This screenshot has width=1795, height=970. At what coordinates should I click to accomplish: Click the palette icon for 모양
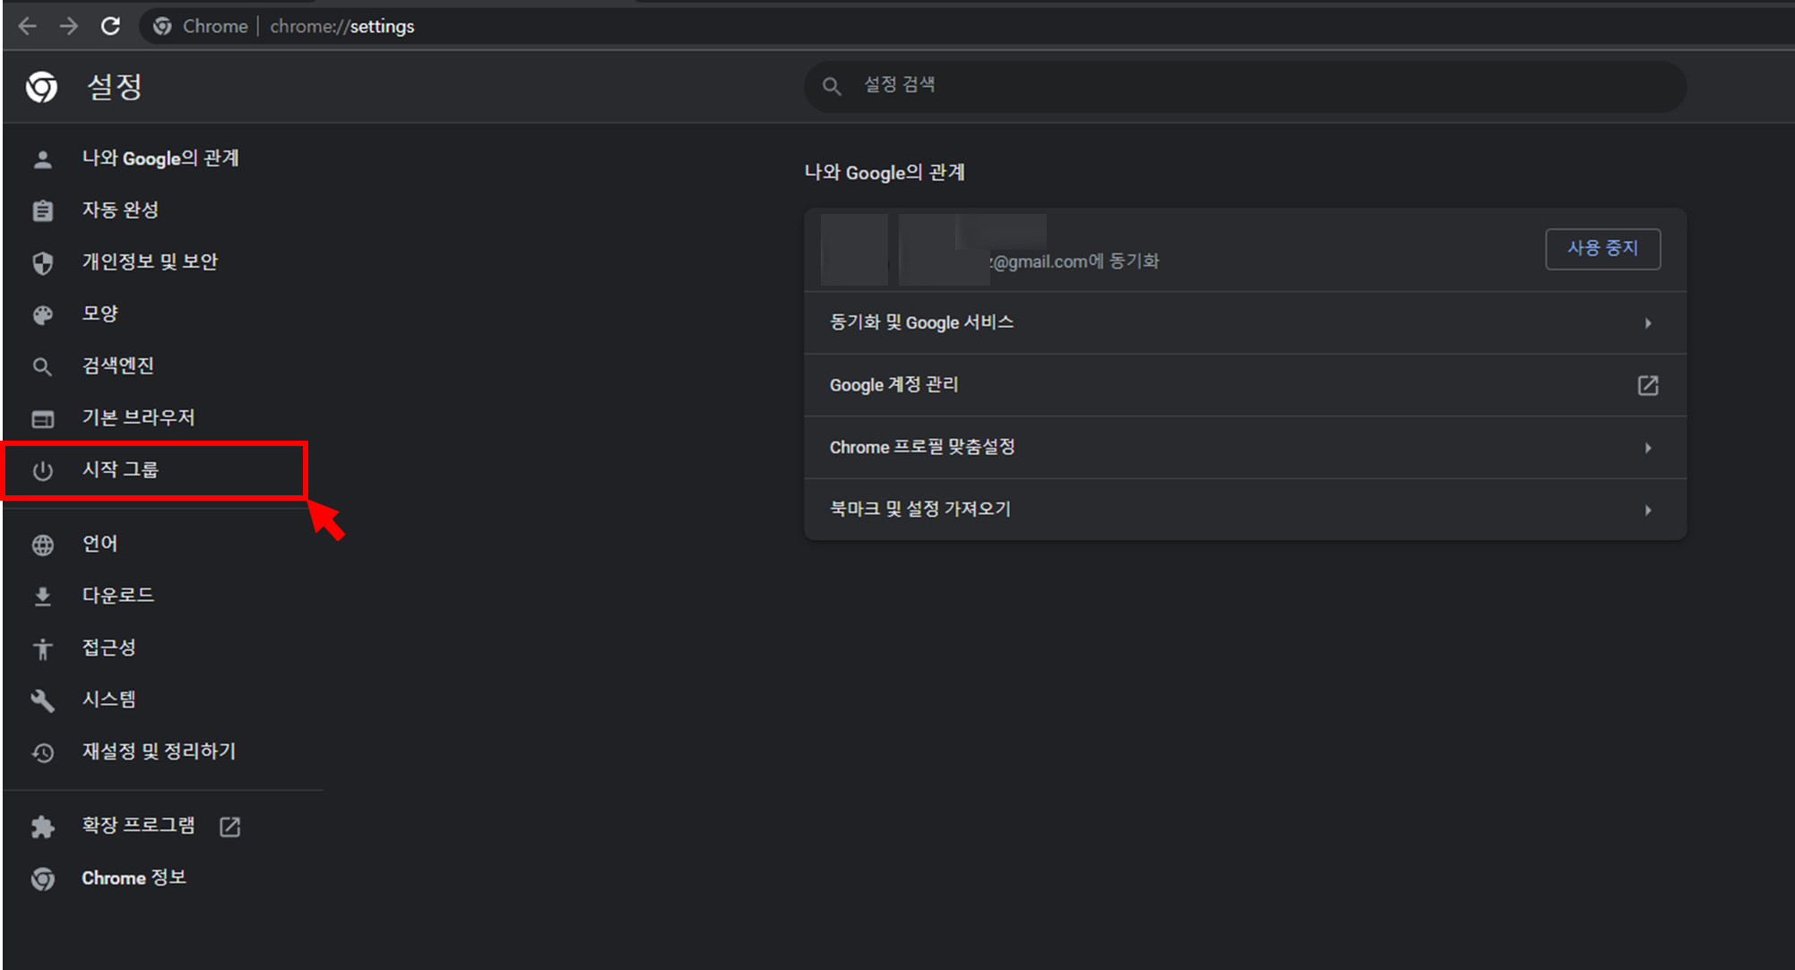coord(42,314)
